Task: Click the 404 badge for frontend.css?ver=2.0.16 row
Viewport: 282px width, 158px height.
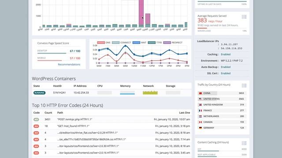Action: coord(36,153)
